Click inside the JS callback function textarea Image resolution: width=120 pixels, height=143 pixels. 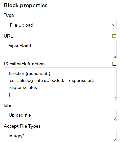[x=60, y=84]
